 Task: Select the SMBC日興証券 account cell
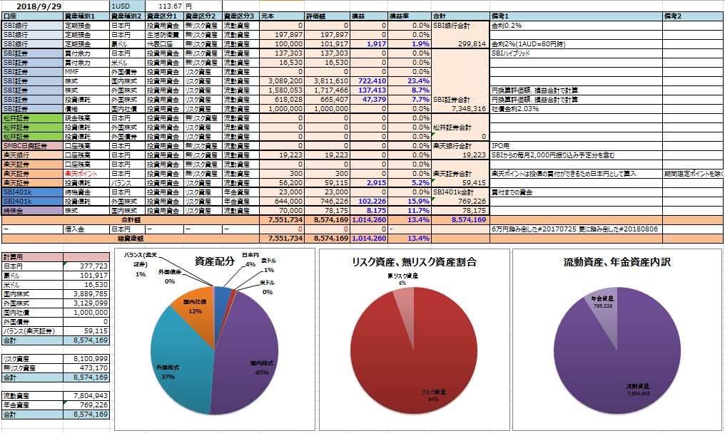(32, 146)
